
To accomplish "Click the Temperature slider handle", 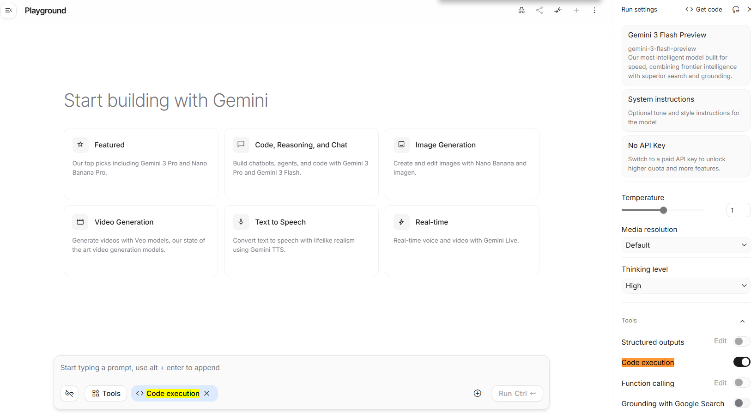I will click(x=663, y=210).
